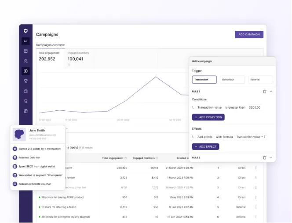Open row menu for joining loyalty program campaign
The height and width of the screenshot is (223, 292).
pos(256,217)
